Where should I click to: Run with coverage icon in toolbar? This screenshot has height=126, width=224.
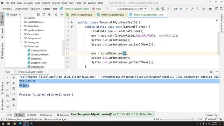pos(163,9)
